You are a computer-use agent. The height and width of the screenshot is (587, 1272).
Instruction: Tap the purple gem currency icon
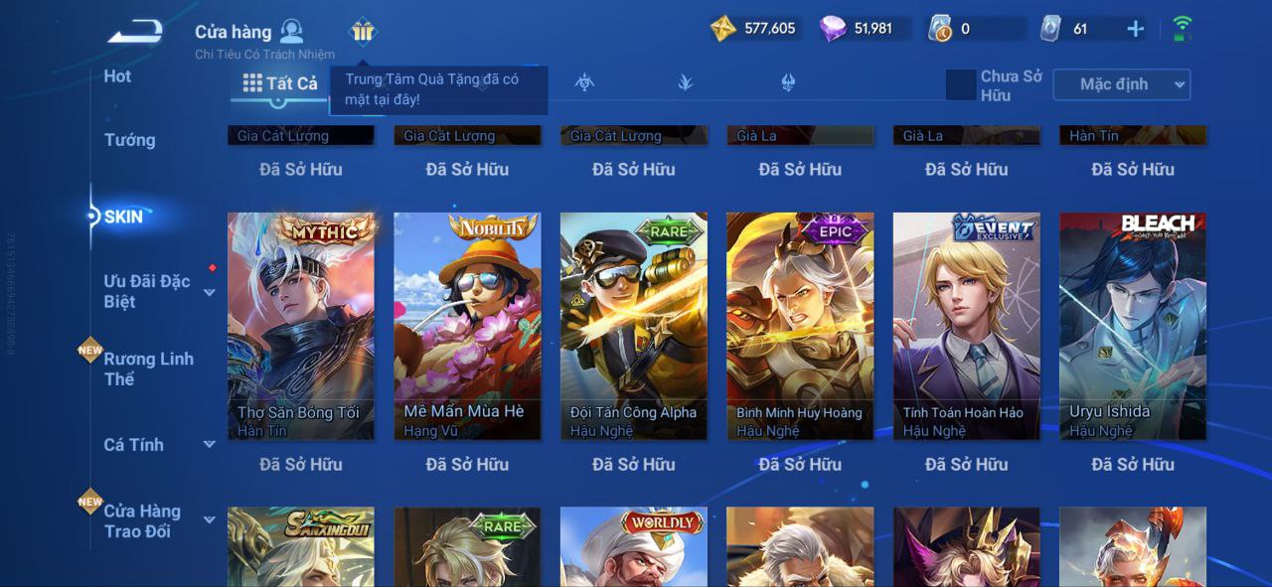point(833,28)
